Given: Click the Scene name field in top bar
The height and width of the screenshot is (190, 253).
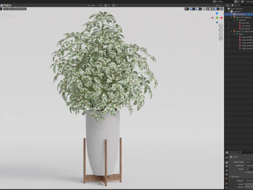Looking at the screenshot, I should pos(225,2).
